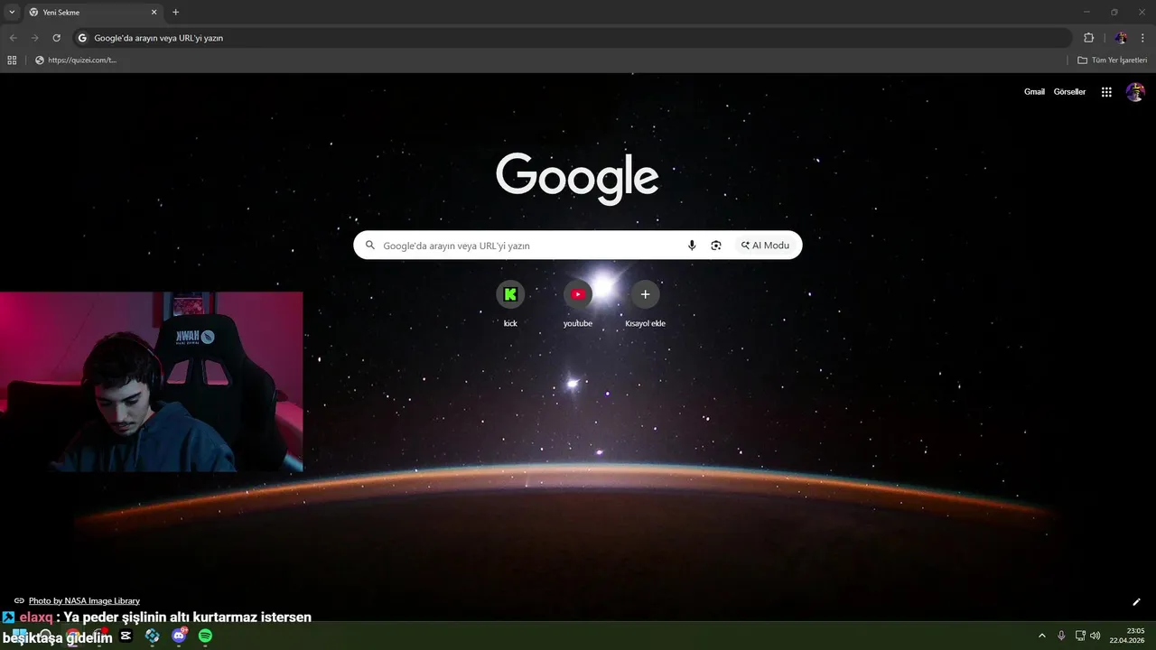
Task: Go back to previous page
Action: click(13, 38)
